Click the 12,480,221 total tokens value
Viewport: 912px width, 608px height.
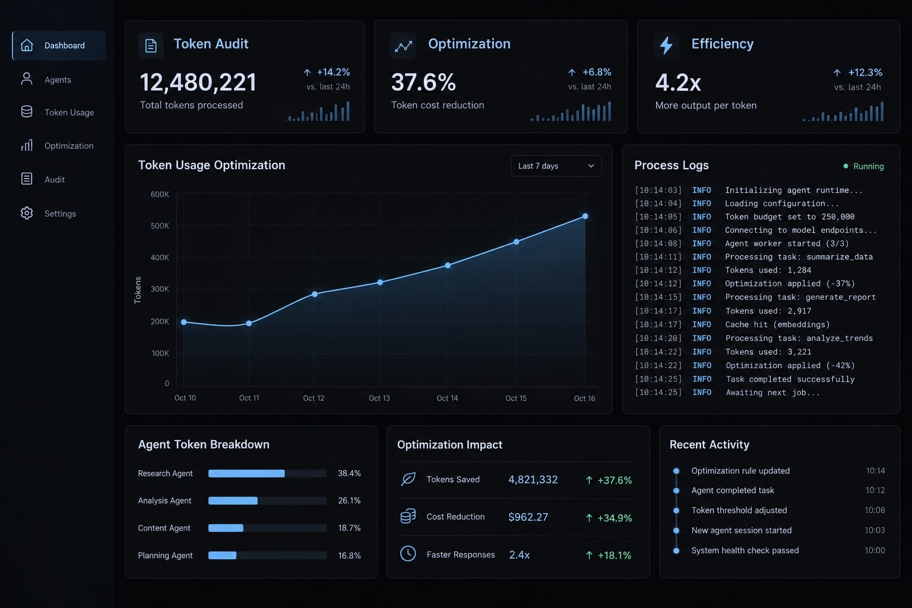(198, 83)
